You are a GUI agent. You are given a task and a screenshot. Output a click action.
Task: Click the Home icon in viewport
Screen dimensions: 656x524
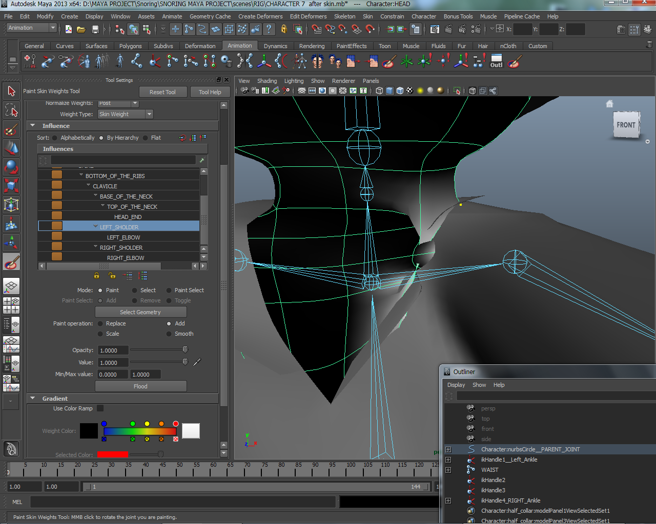point(609,104)
